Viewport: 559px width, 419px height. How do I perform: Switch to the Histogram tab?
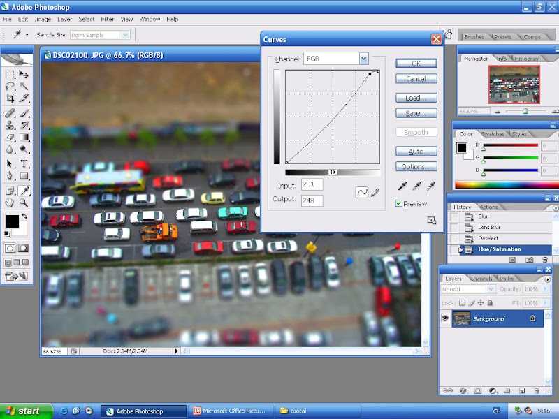coord(528,59)
